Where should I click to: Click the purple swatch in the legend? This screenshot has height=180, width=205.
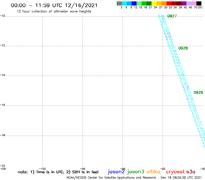[x=184, y=3]
